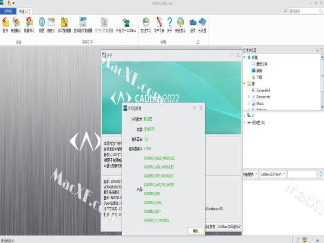Click the panel icon left of monitor in status bar
This screenshot has height=243, width=324.
pos(299,240)
